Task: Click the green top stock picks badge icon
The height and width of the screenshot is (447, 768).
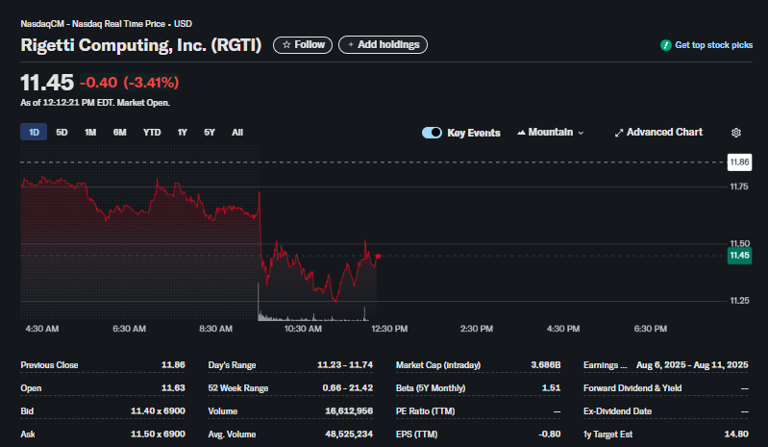Action: (666, 45)
